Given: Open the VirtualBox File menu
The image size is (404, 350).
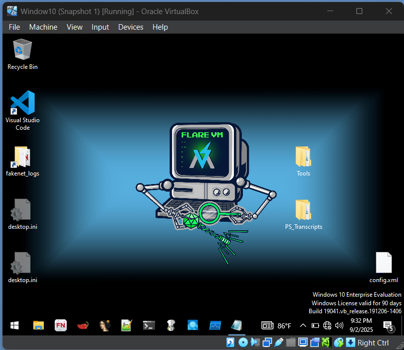Looking at the screenshot, I should (14, 27).
